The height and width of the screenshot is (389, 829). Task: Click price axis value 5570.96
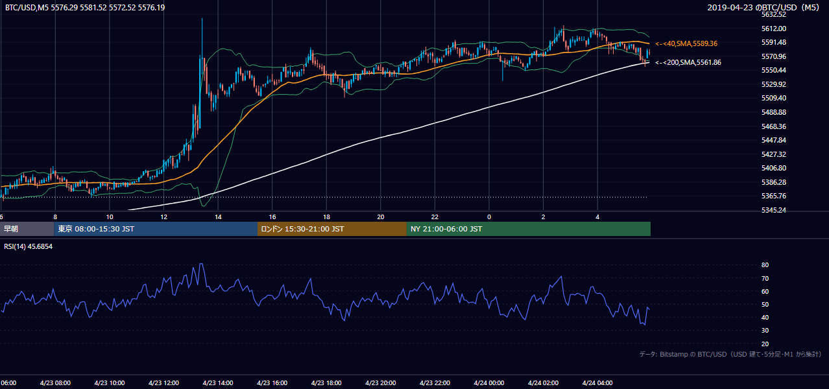point(774,56)
